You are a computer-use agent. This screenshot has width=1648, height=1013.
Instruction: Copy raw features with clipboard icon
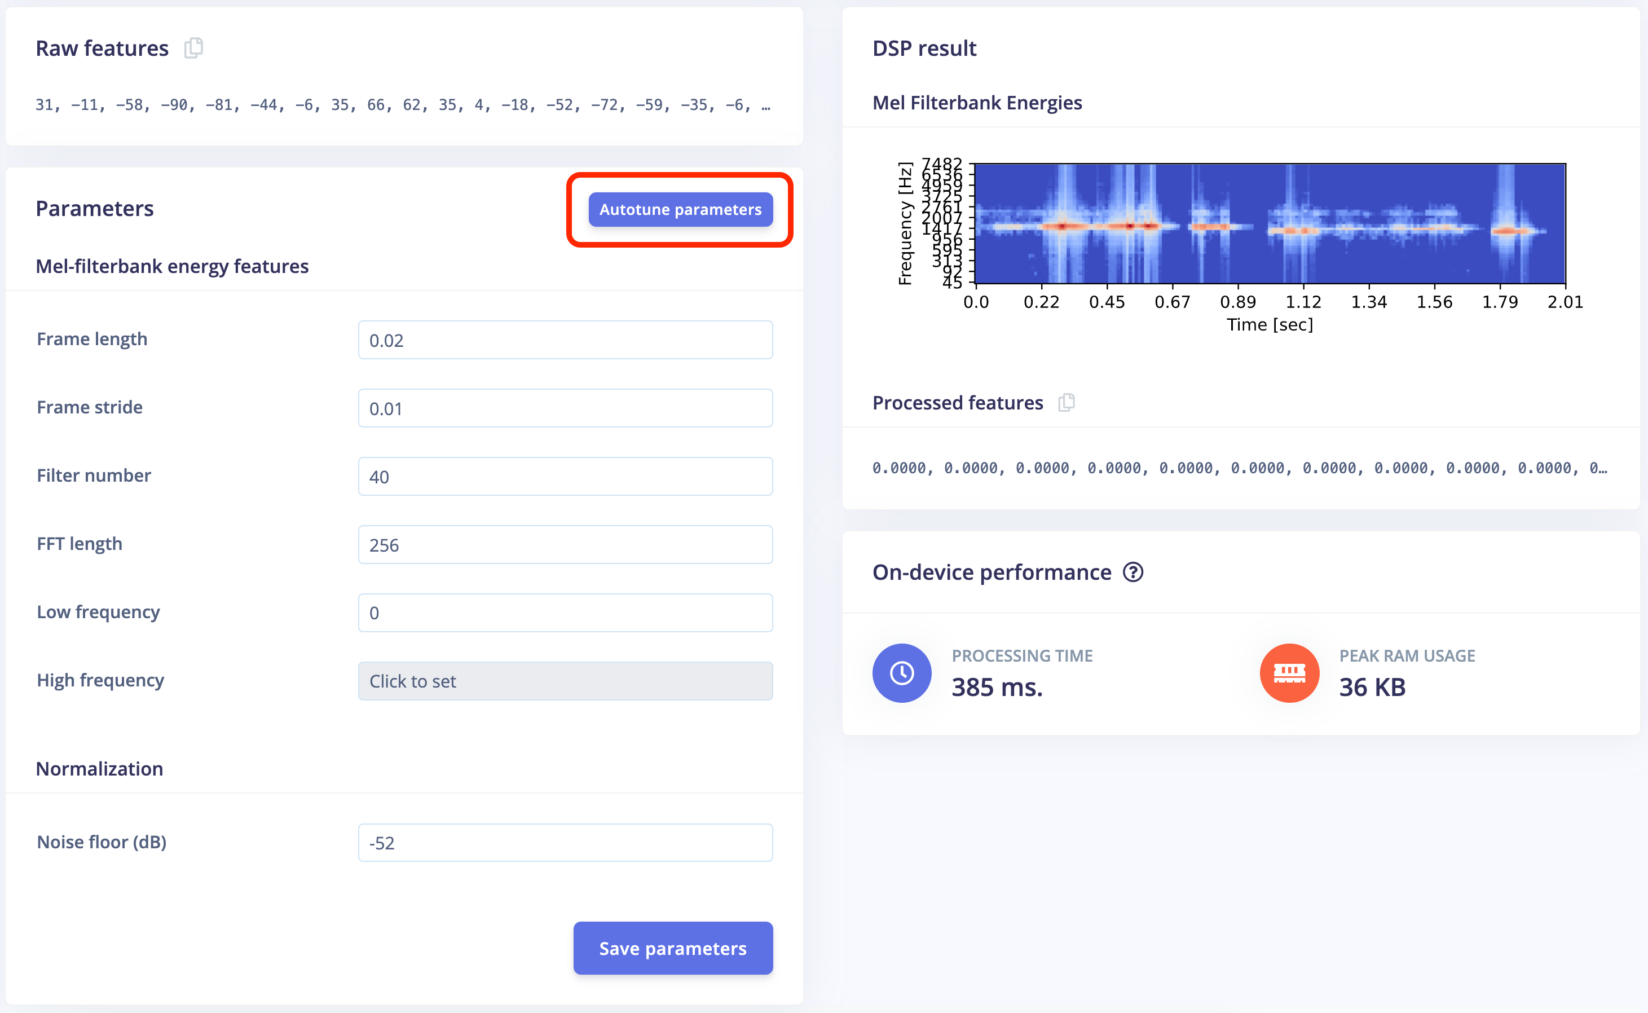pos(193,49)
